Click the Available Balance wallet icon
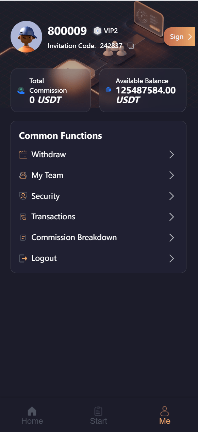Viewport: 198px width, 432px height. click(x=109, y=89)
